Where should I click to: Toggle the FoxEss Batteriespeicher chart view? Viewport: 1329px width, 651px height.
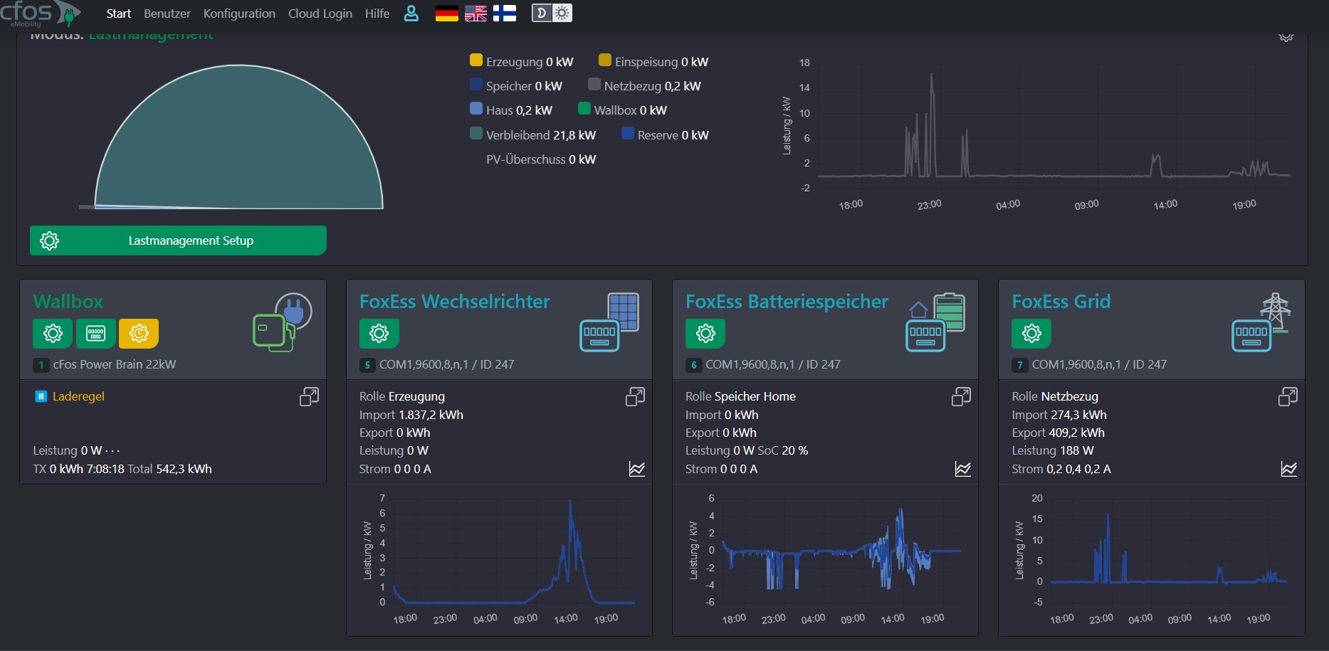click(962, 469)
